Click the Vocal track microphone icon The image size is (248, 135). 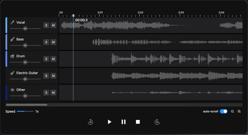point(12,22)
